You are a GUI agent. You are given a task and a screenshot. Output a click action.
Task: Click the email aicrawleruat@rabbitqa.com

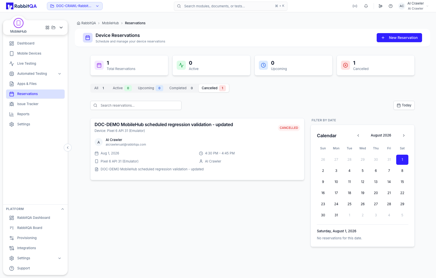tap(126, 145)
